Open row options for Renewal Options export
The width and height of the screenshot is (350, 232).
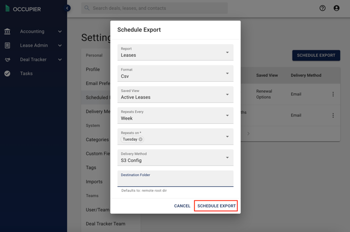333,94
